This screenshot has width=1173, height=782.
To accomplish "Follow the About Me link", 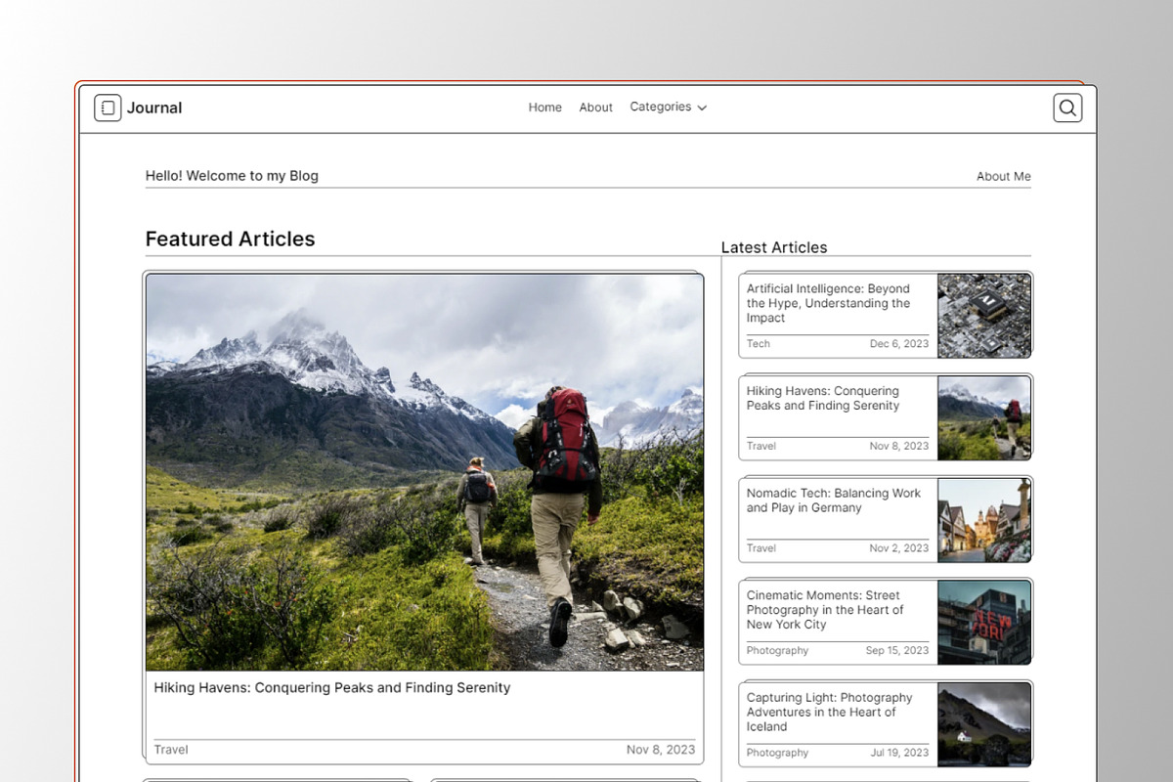I will pos(1004,177).
